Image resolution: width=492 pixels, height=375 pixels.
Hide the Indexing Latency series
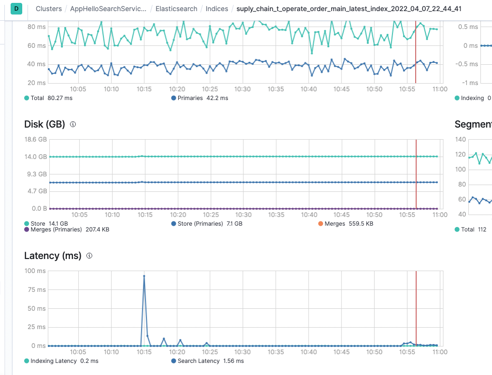coord(61,361)
